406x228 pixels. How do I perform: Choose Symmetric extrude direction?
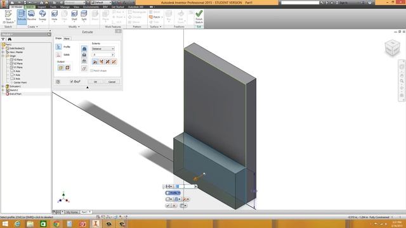(x=108, y=62)
